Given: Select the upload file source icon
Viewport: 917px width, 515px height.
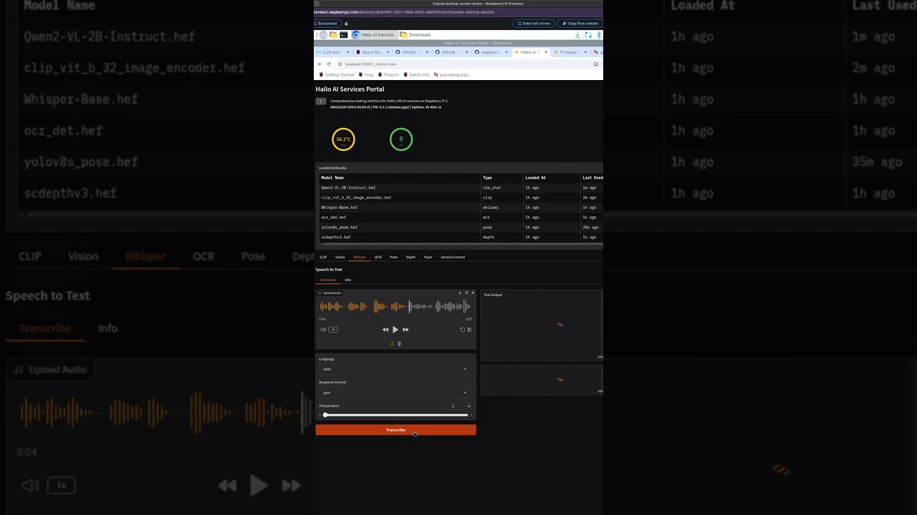Looking at the screenshot, I should coord(392,344).
